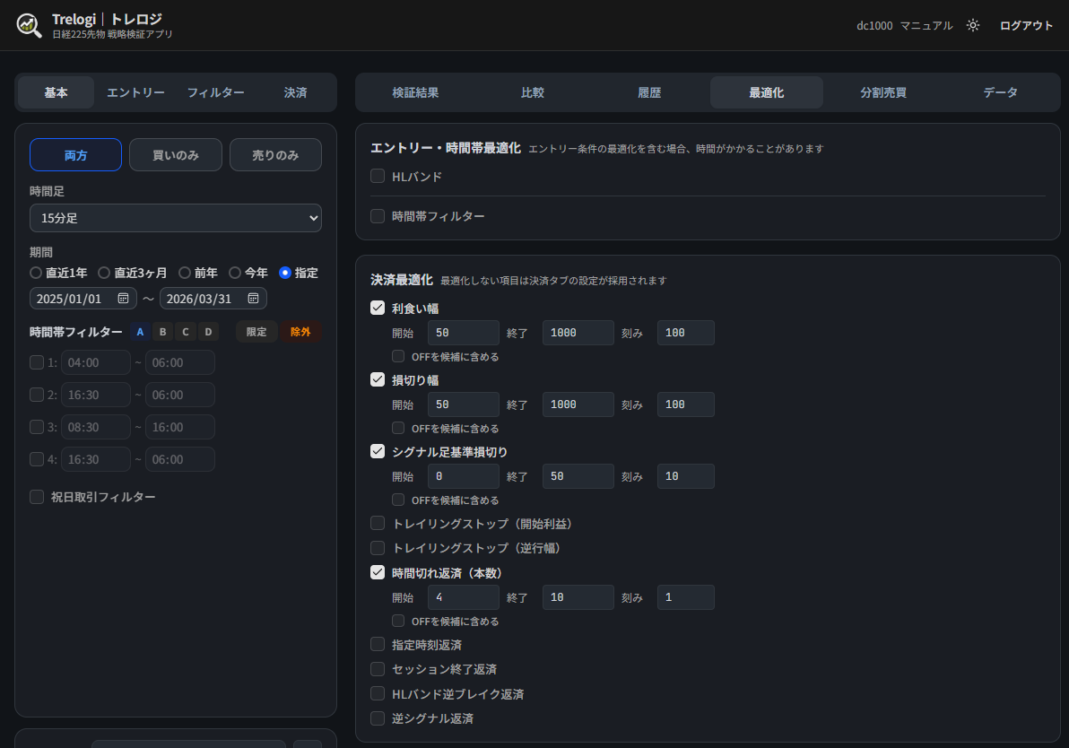Check OFFを候補に含める under シグナル足基準損切り
1069x748 pixels.
[x=398, y=500]
